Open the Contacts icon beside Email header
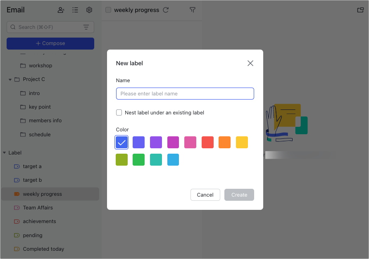369x259 pixels. tap(61, 10)
